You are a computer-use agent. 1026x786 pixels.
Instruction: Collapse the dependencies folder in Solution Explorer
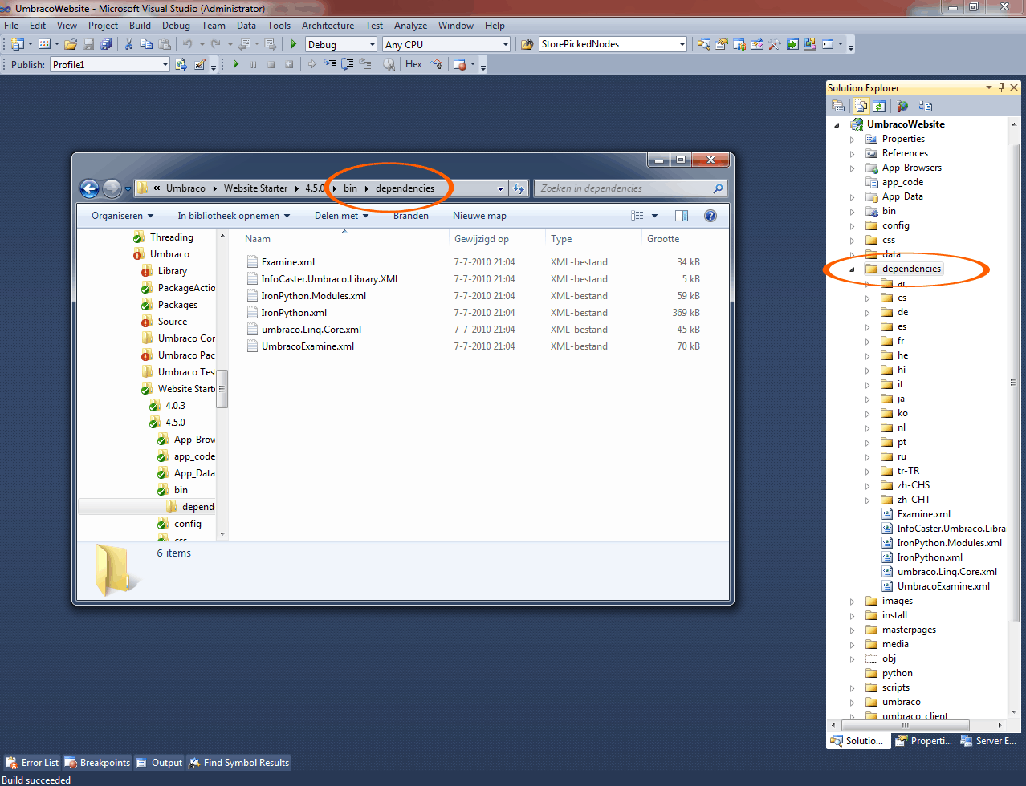click(x=852, y=269)
